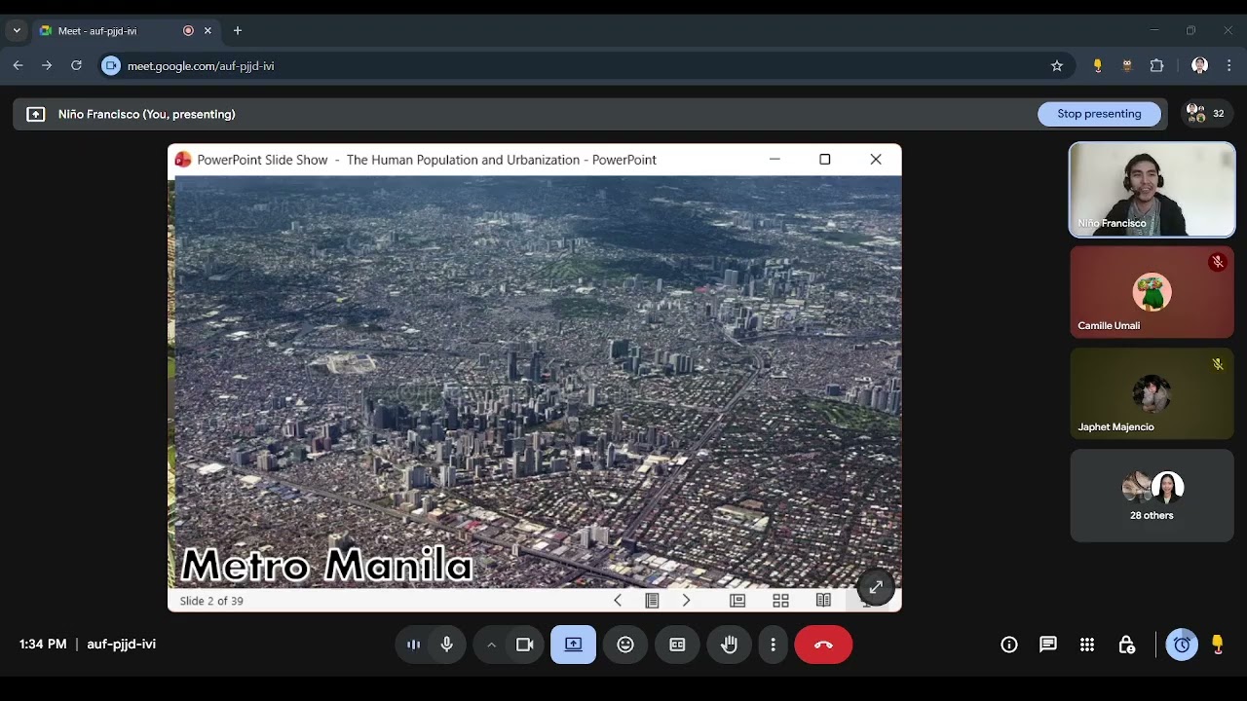Image resolution: width=1247 pixels, height=701 pixels.
Task: Click the extension icon next to yellow pin
Action: 1127,66
